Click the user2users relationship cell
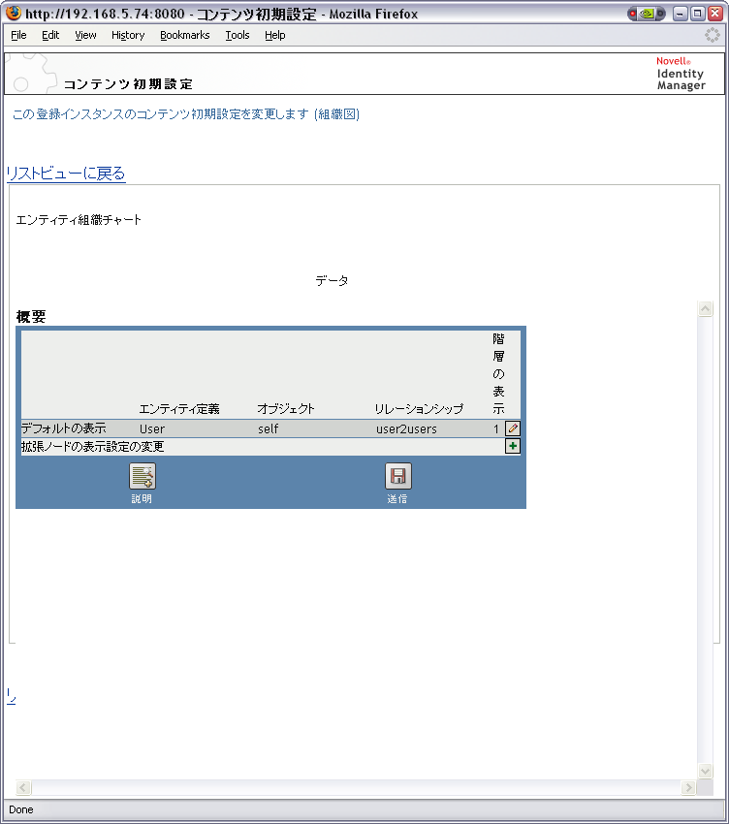The image size is (729, 824). click(406, 428)
